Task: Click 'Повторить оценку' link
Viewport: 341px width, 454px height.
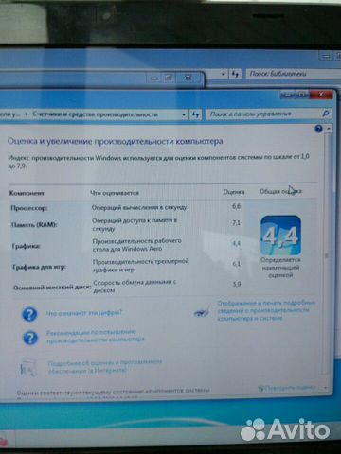Action: click(287, 388)
